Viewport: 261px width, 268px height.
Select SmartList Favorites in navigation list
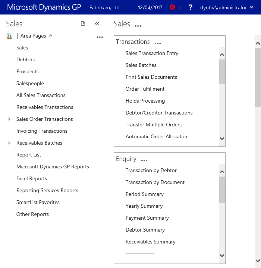[38, 202]
